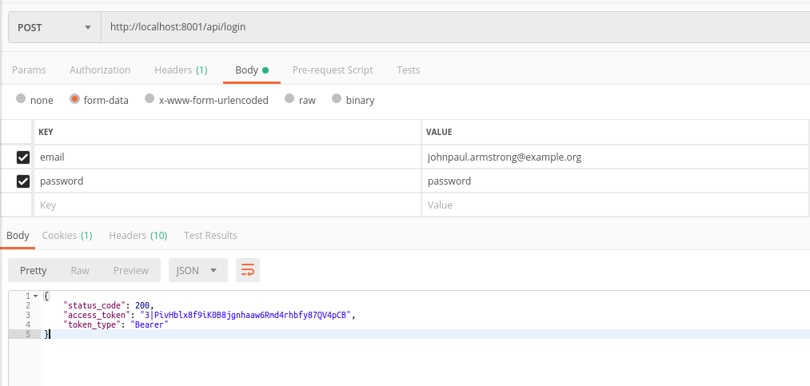
Task: Select the none body type
Action: tap(21, 100)
